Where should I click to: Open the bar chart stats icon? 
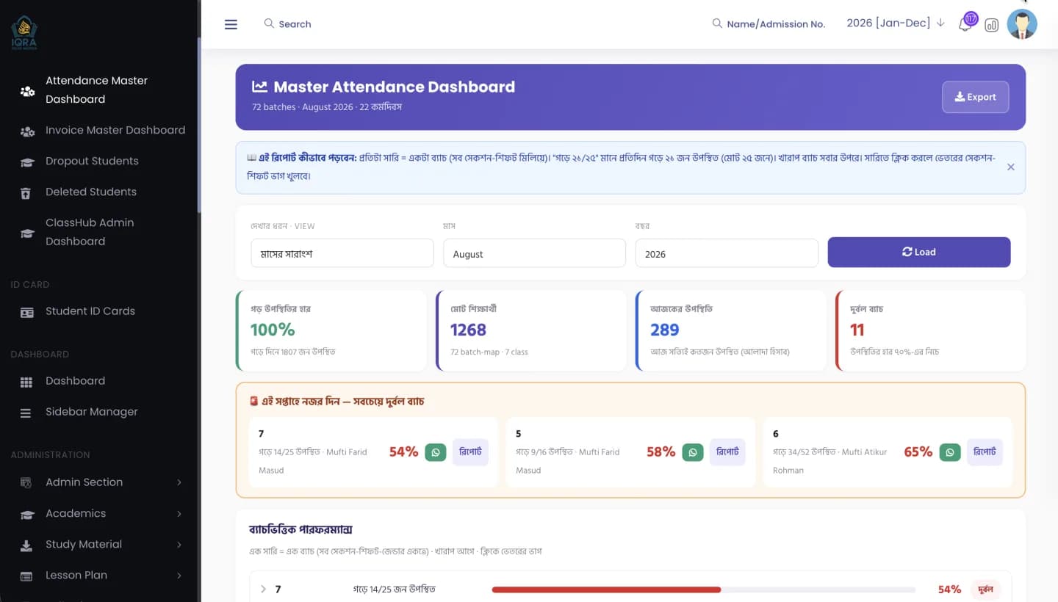[x=991, y=25]
